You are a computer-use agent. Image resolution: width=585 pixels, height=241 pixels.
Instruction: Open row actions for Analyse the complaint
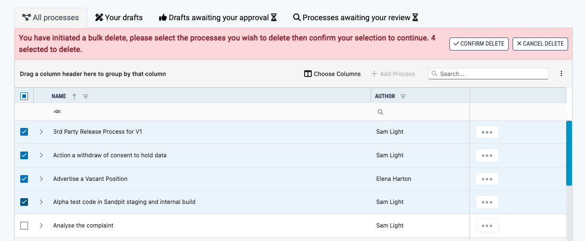487,226
